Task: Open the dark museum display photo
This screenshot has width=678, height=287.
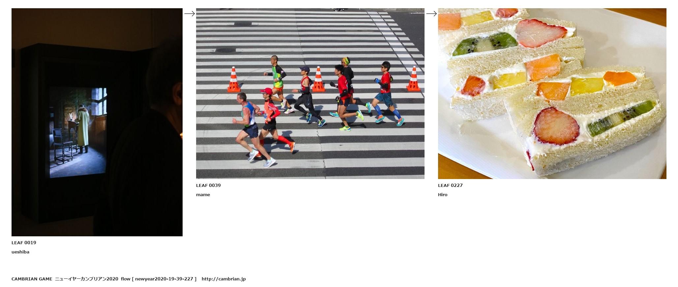Action: click(x=97, y=122)
